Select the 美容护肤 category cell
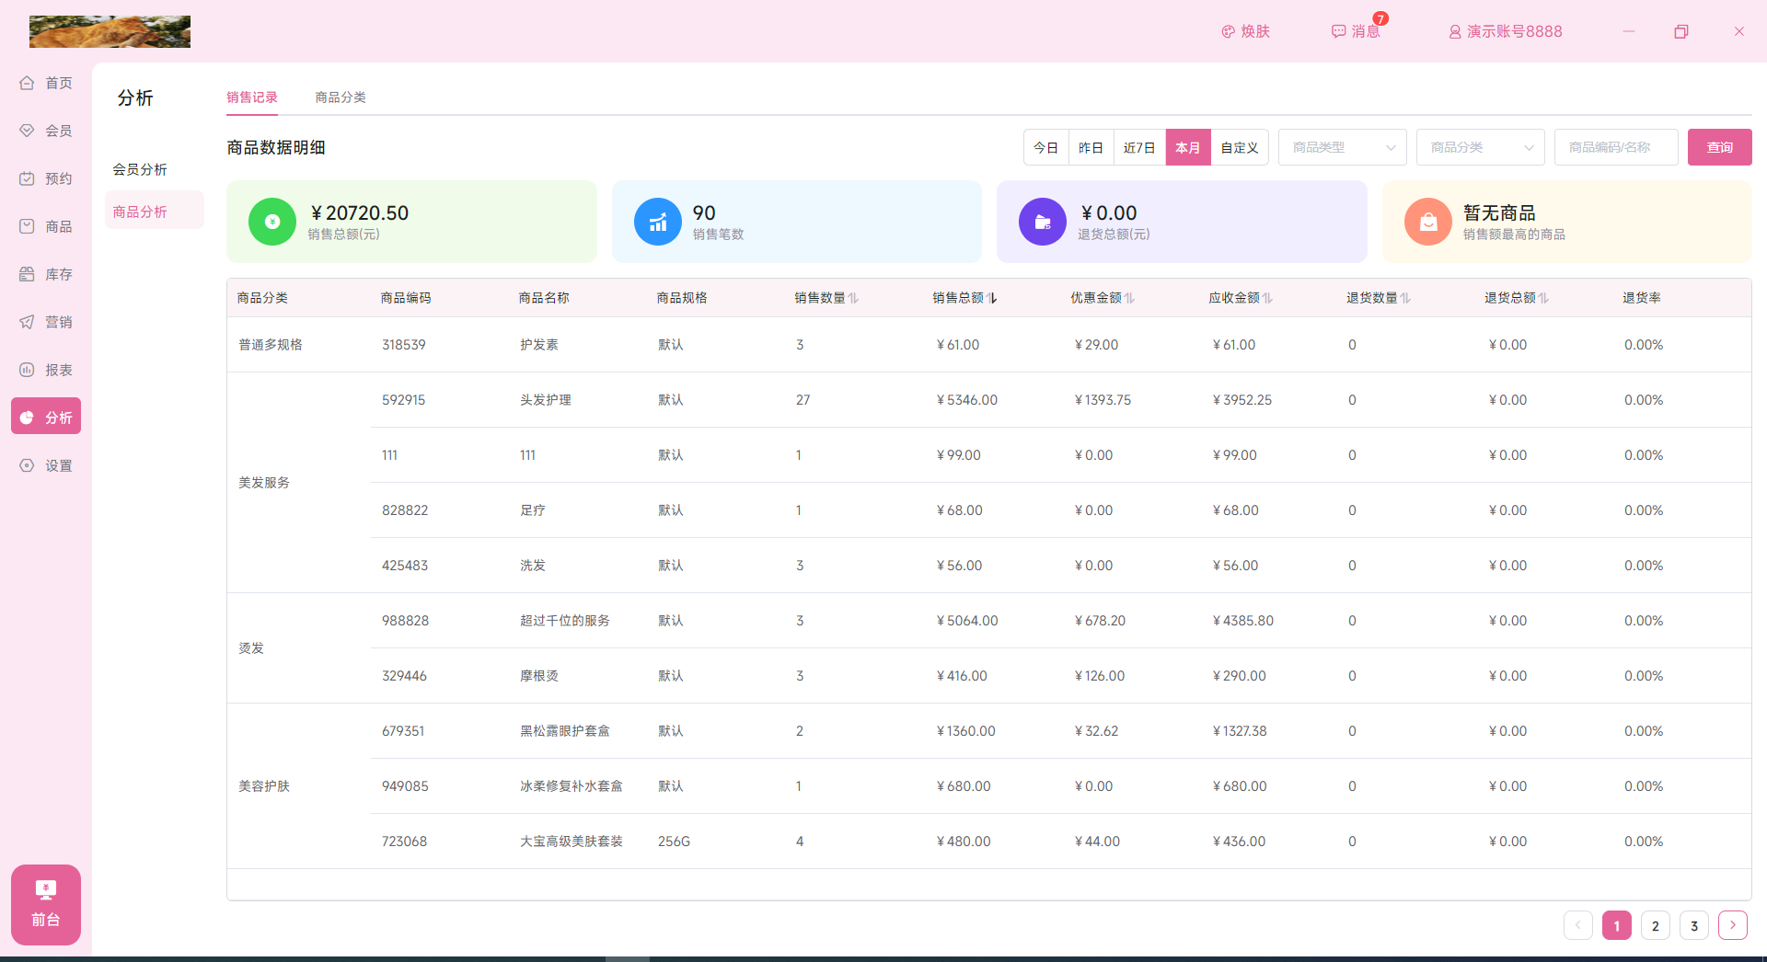Image resolution: width=1767 pixels, height=962 pixels. tap(264, 786)
